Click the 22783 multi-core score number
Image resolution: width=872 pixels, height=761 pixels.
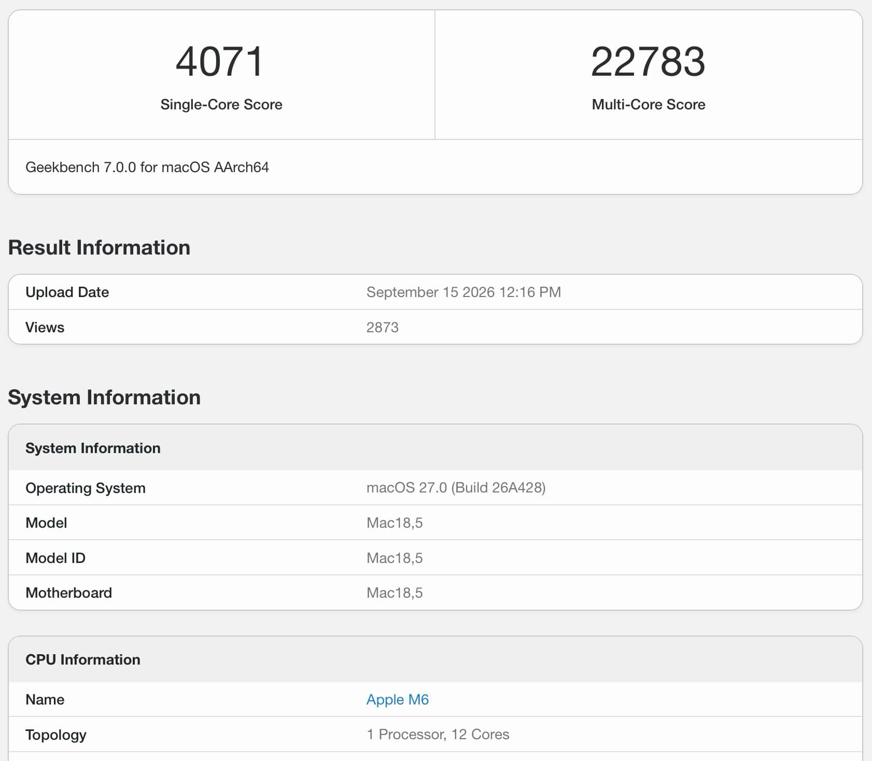pyautogui.click(x=648, y=62)
